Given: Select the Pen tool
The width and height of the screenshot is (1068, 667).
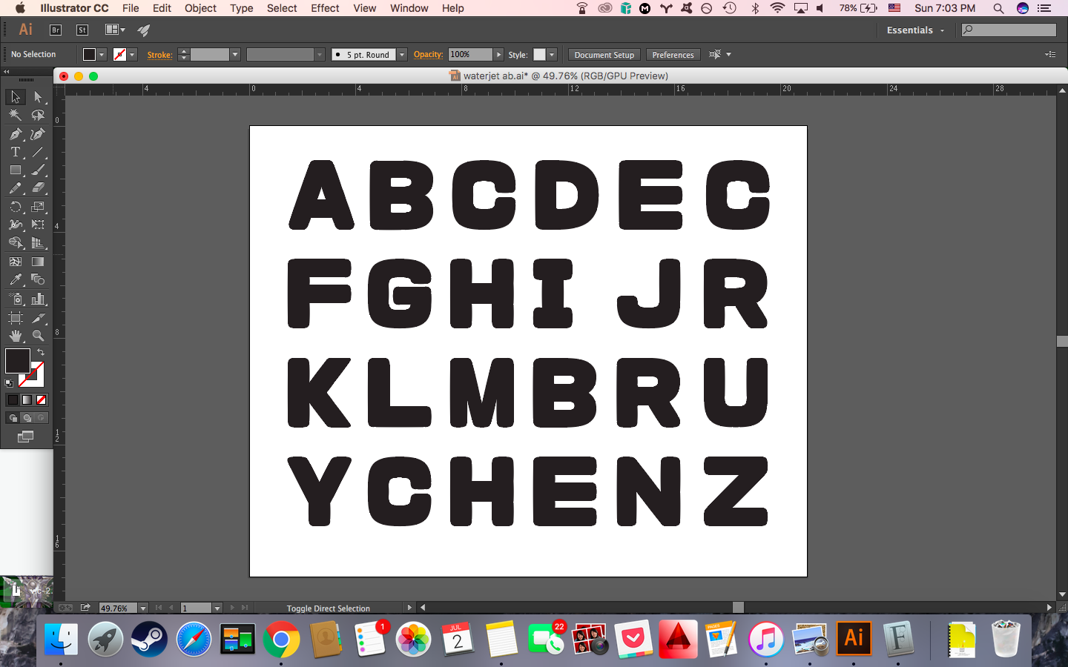Looking at the screenshot, I should pos(16,134).
